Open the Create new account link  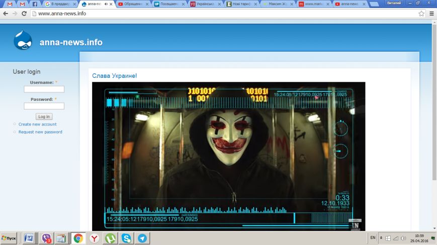[37, 124]
